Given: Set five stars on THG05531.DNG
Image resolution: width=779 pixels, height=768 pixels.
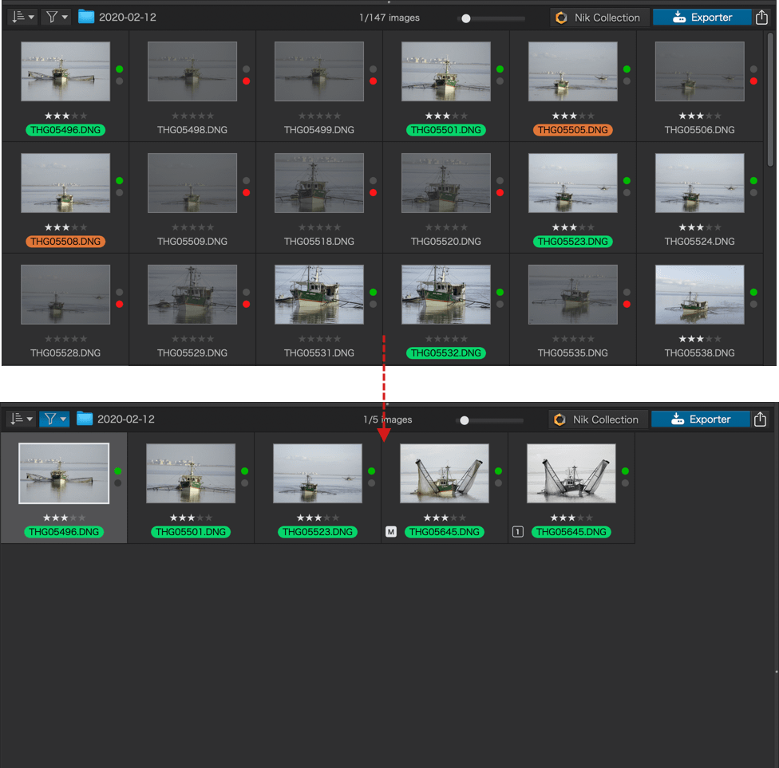Looking at the screenshot, I should pyautogui.click(x=337, y=339).
